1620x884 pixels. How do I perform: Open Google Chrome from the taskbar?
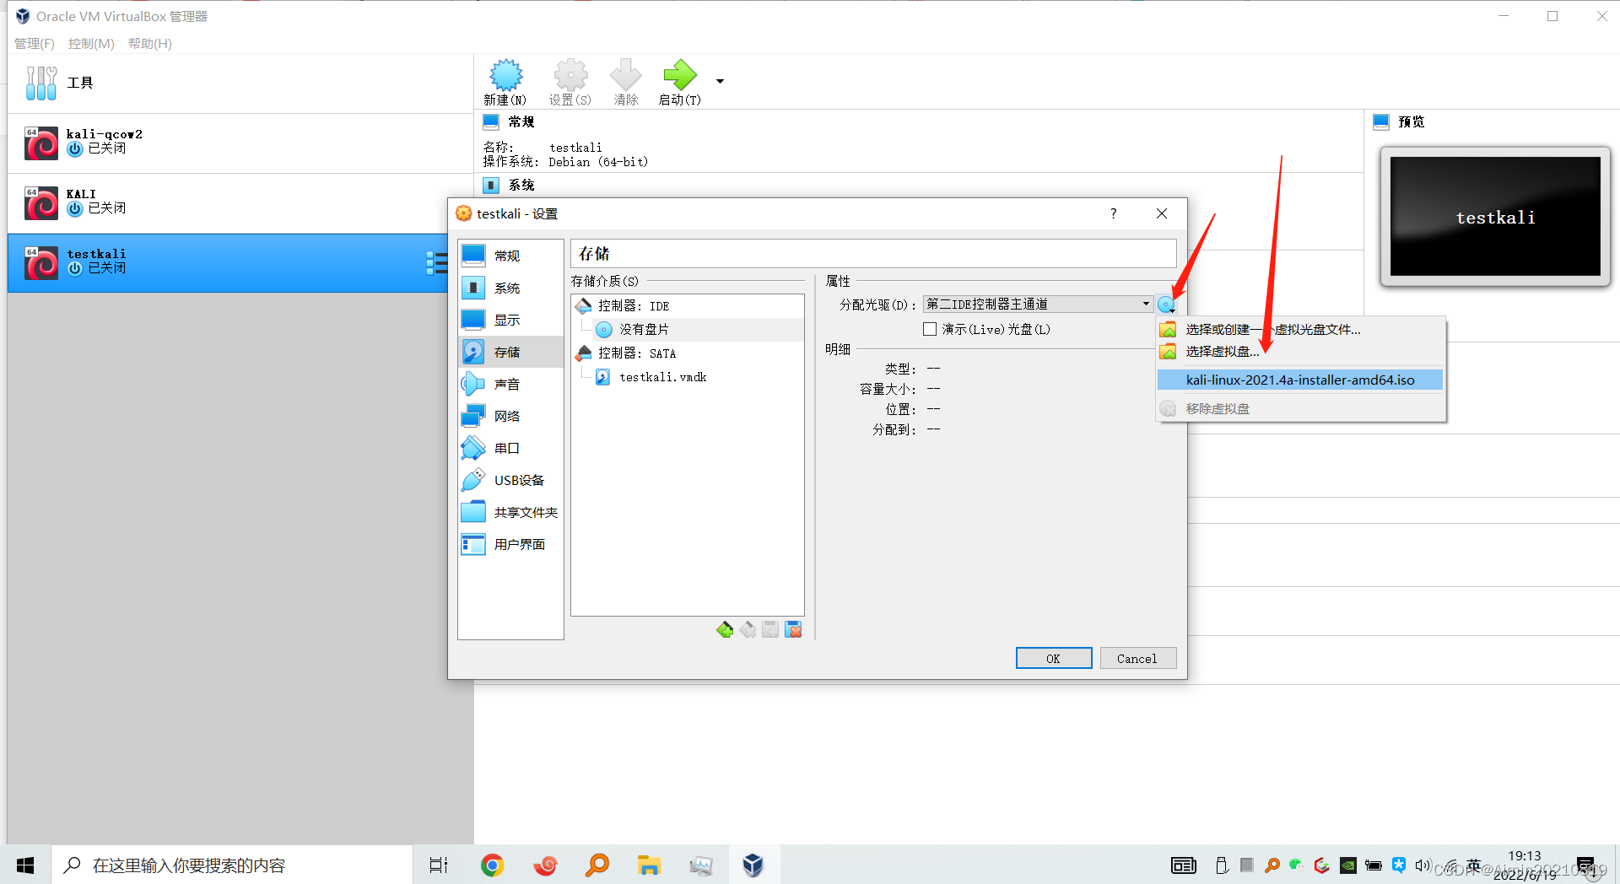(492, 865)
